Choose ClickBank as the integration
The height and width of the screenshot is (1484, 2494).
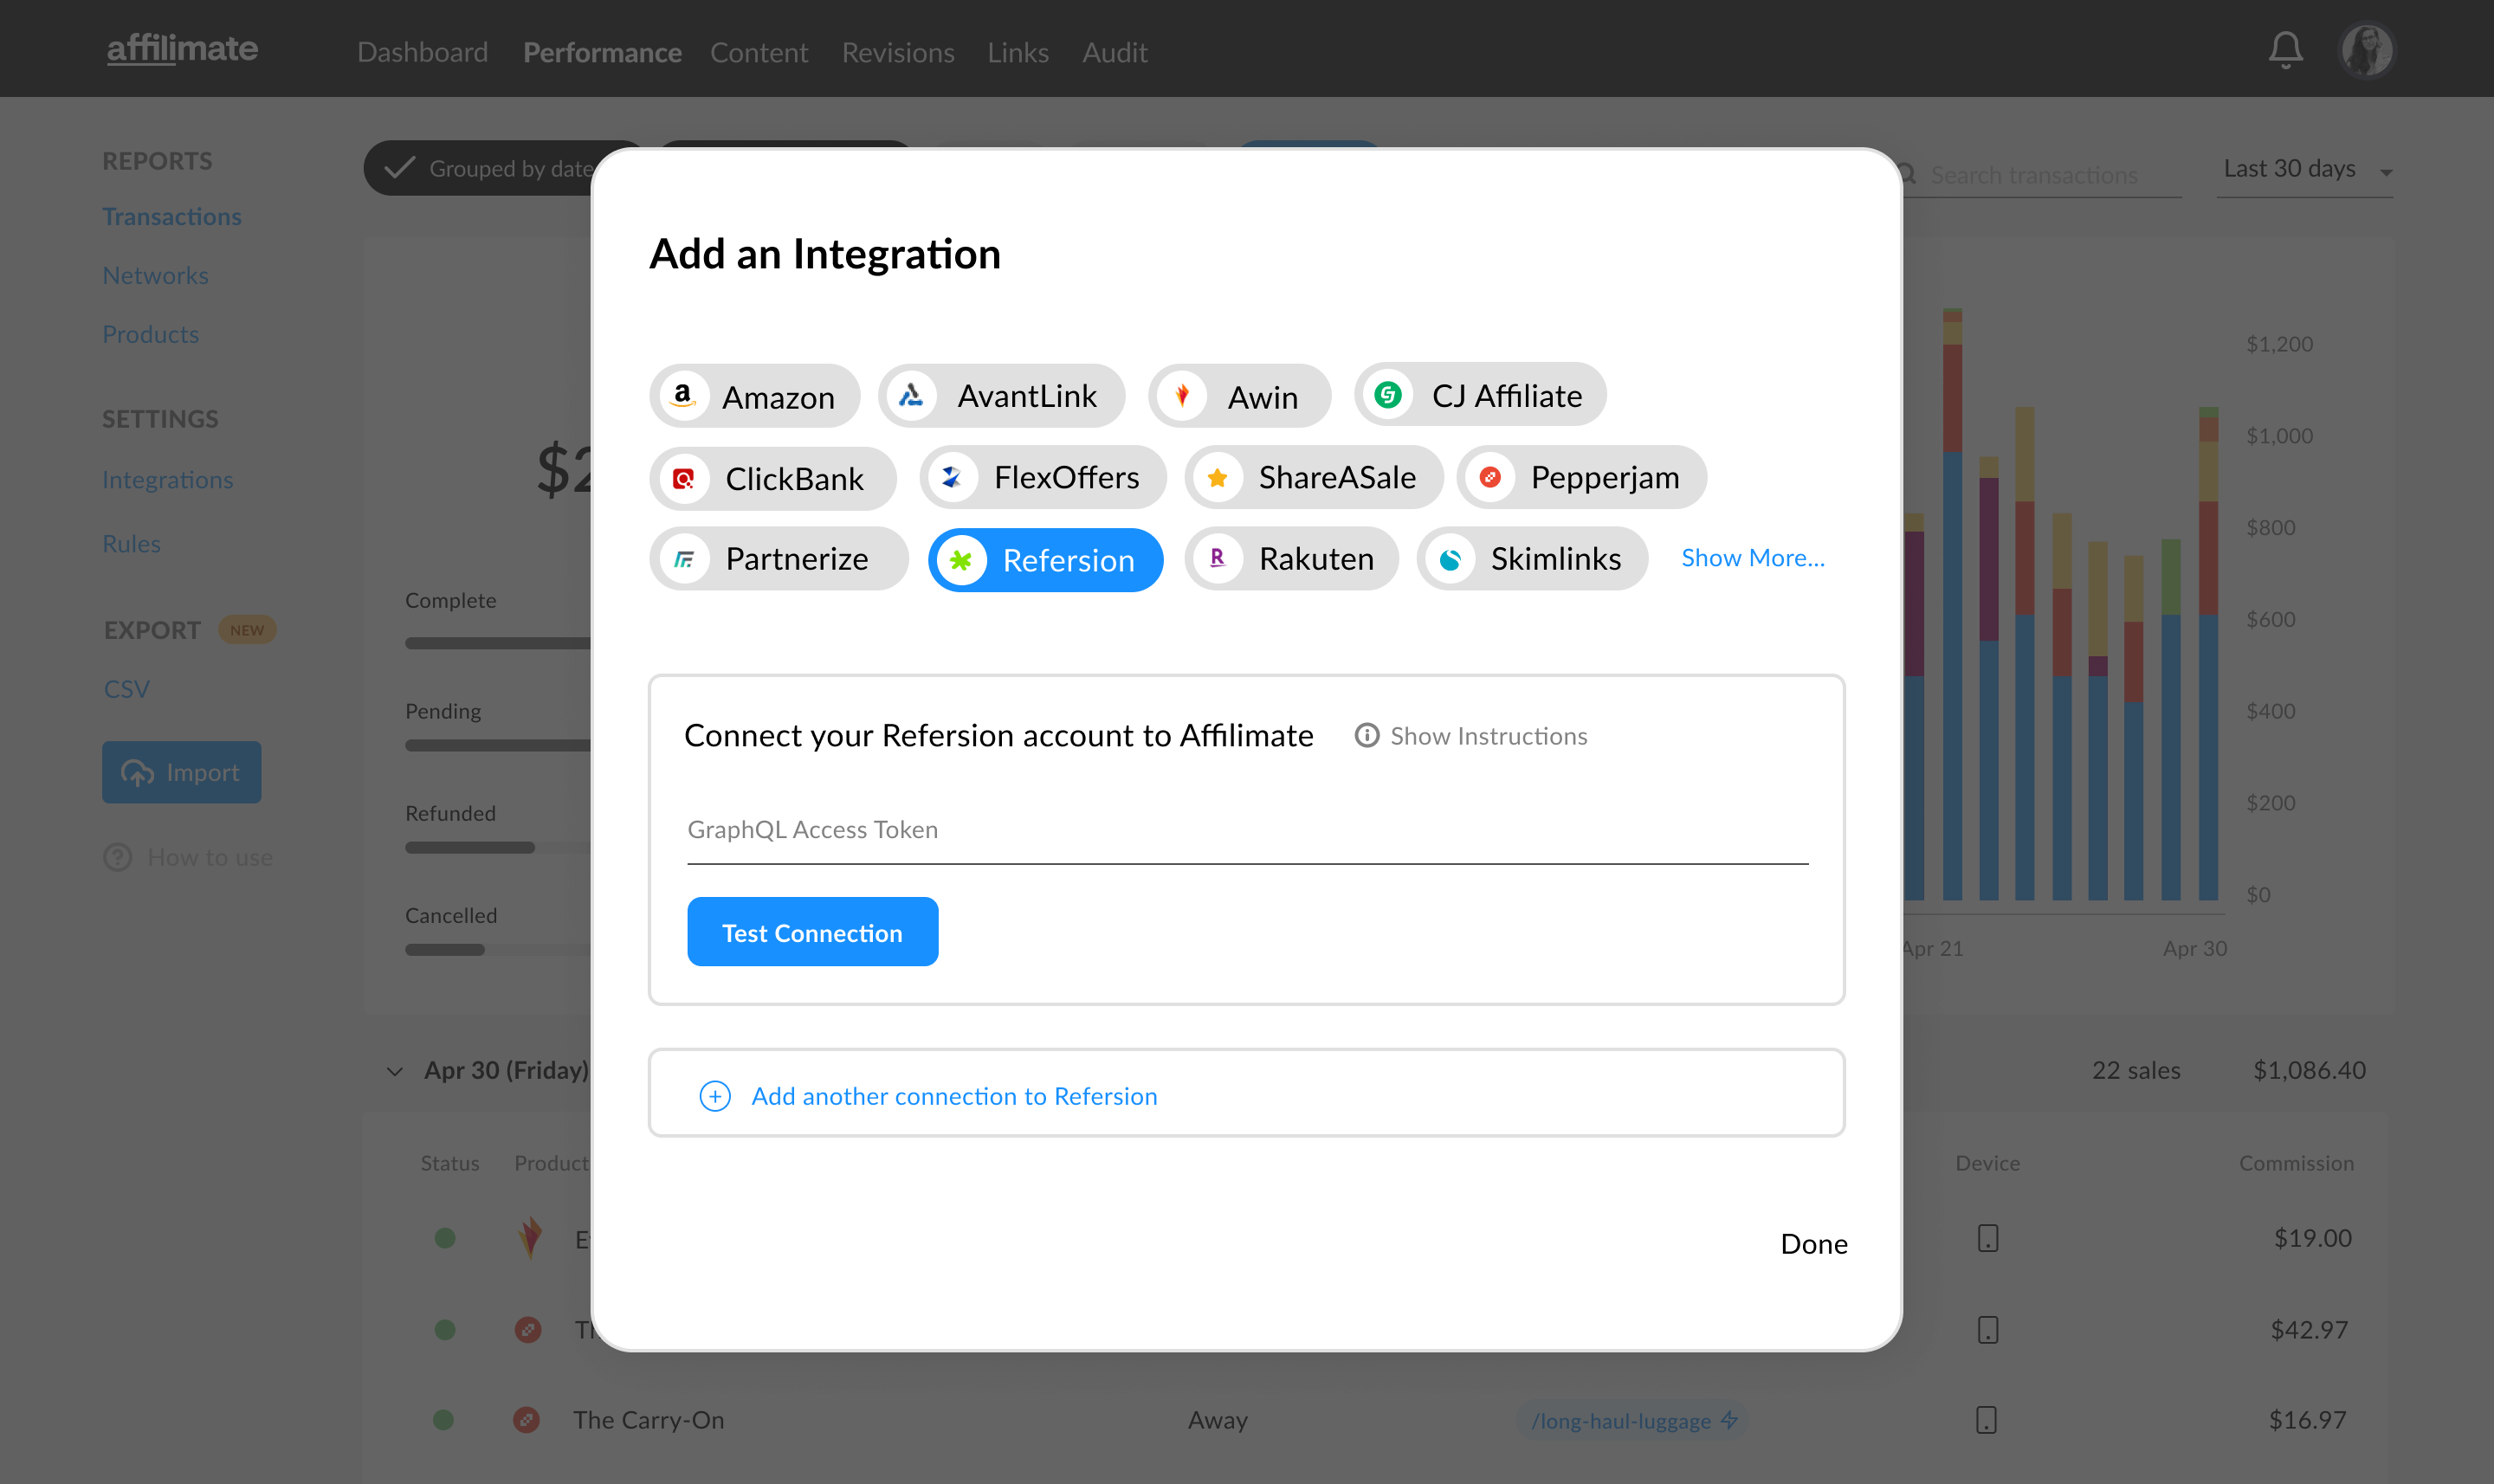point(772,478)
